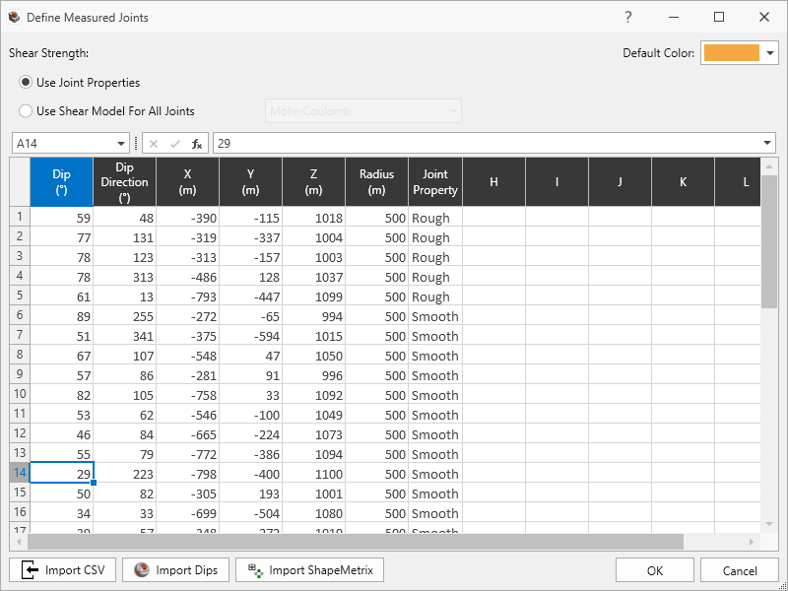Image resolution: width=788 pixels, height=591 pixels.
Task: Click Z cell with value 1073
Action: [313, 433]
